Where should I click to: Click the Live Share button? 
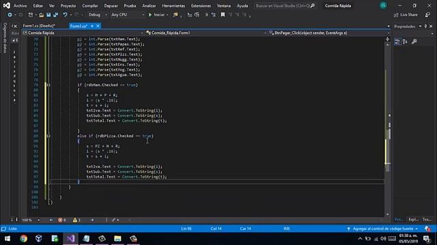(406, 15)
